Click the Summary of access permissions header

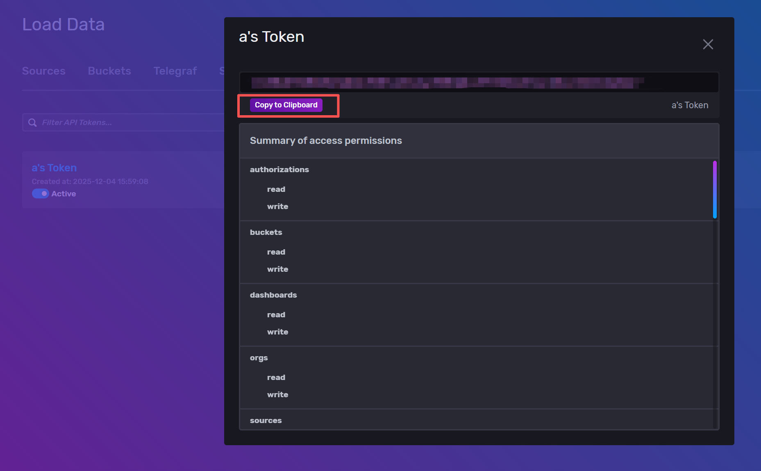[x=326, y=141]
